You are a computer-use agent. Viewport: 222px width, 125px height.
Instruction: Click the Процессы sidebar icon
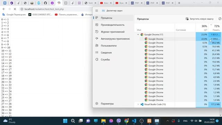pyautogui.click(x=97, y=18)
